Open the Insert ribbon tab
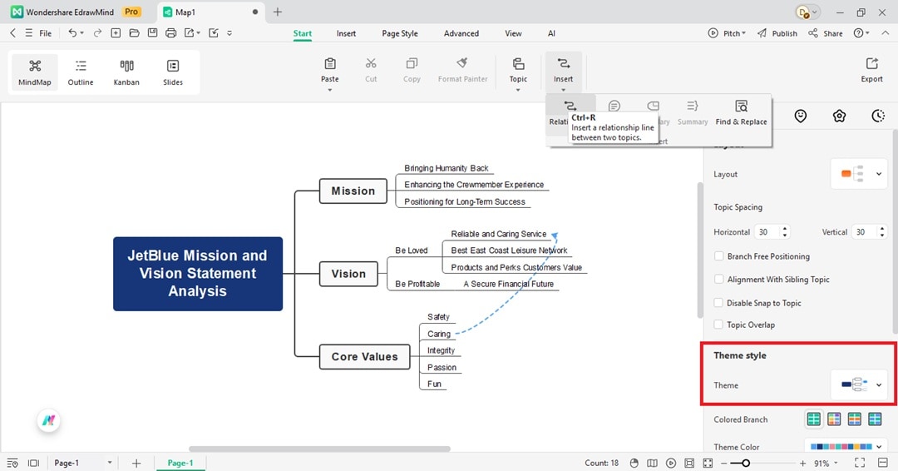The image size is (898, 471). click(346, 33)
